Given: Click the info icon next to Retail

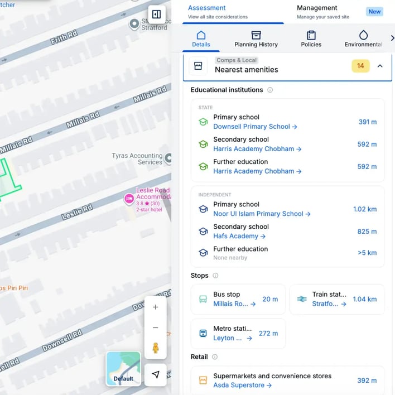Looking at the screenshot, I should coord(215,357).
